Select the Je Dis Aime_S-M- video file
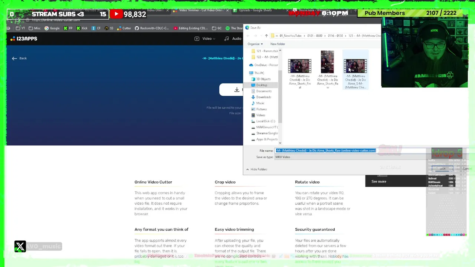Screen dimensions: 475x267 [356, 70]
